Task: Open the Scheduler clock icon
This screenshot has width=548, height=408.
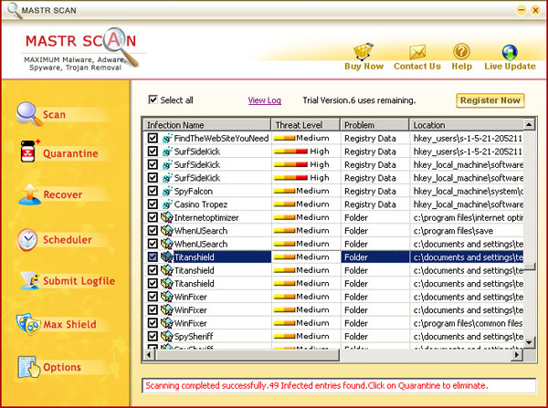Action: pyautogui.click(x=27, y=240)
